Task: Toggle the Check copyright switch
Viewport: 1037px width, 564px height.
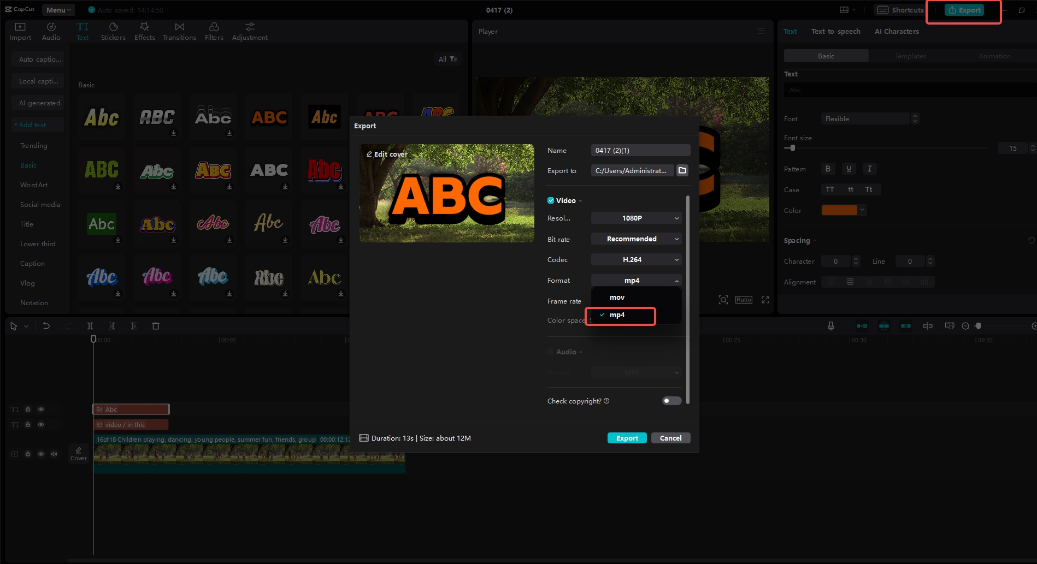Action: click(671, 401)
